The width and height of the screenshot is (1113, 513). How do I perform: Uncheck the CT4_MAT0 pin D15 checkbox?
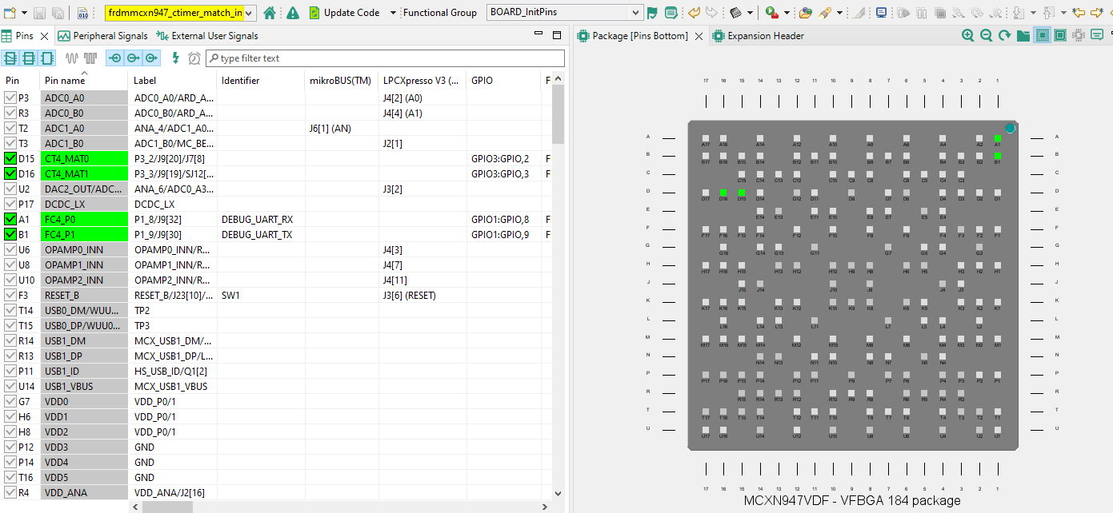(10, 159)
